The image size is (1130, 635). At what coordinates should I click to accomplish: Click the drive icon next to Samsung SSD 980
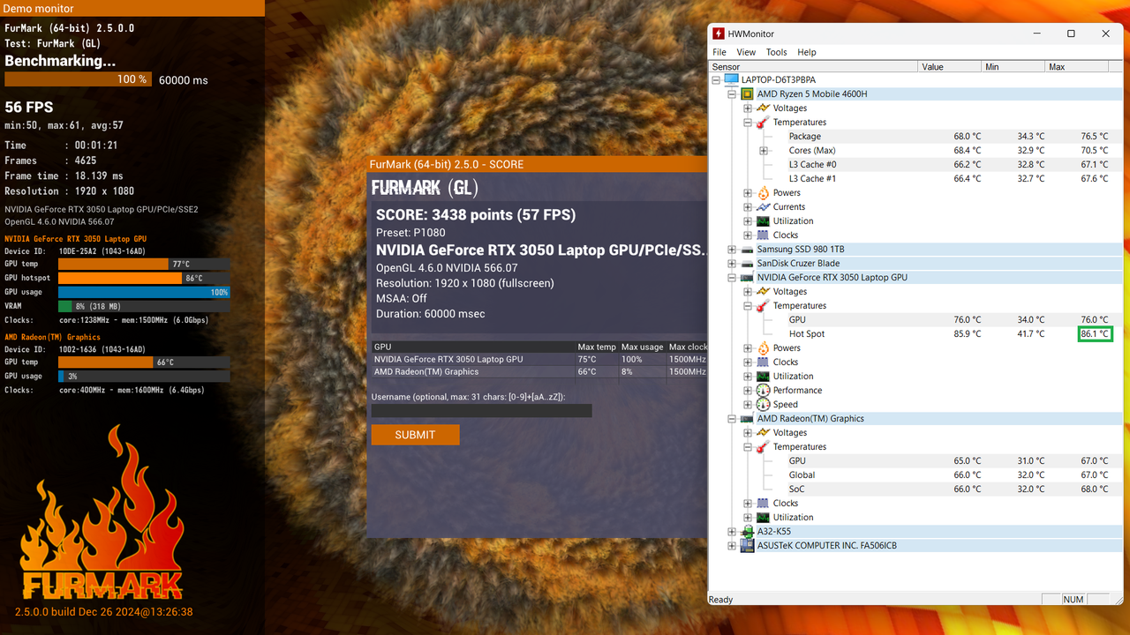pos(747,249)
